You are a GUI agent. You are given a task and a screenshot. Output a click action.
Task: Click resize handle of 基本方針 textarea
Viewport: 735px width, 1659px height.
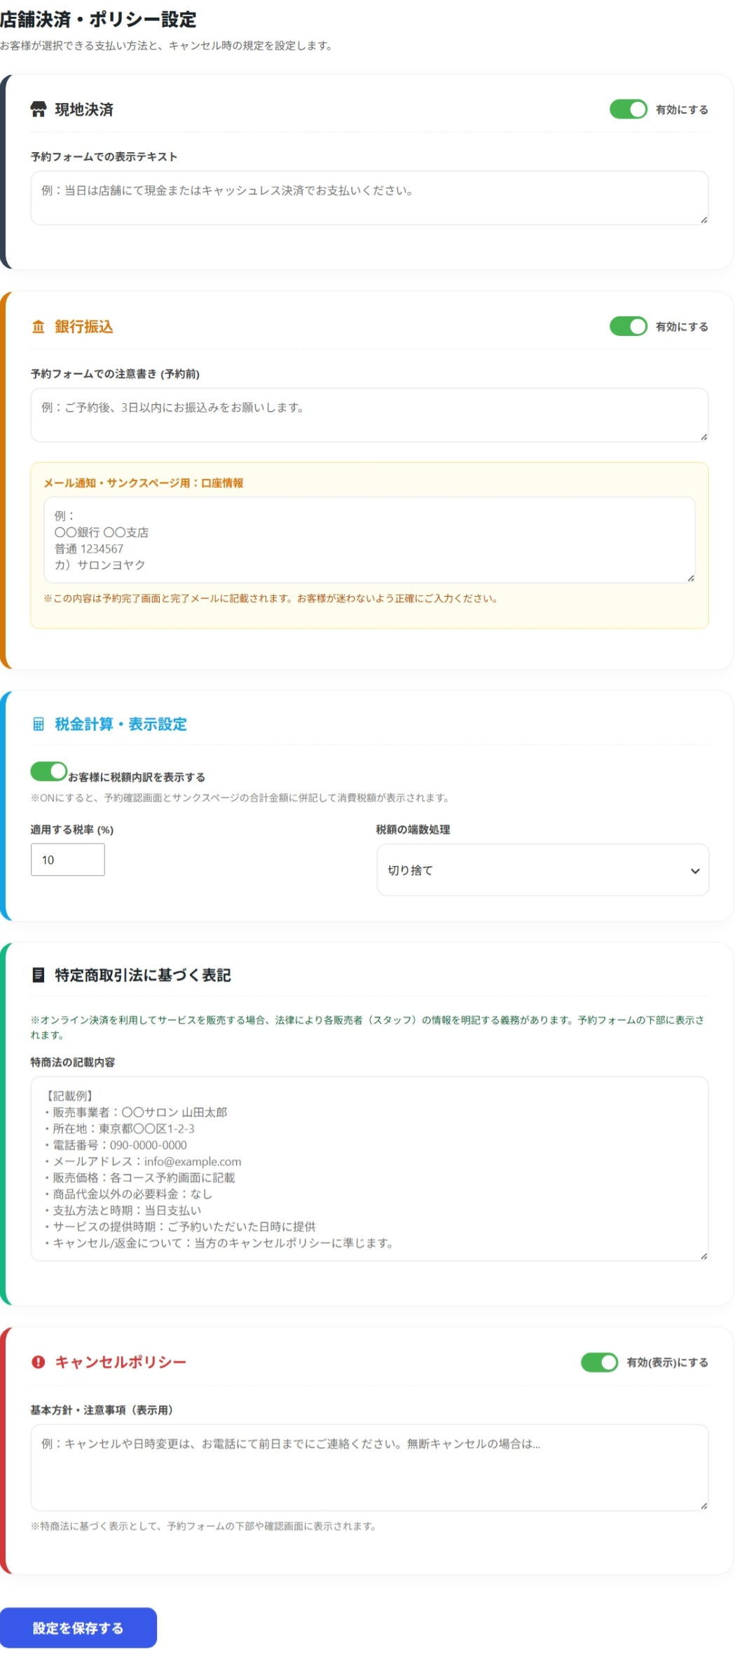703,1505
